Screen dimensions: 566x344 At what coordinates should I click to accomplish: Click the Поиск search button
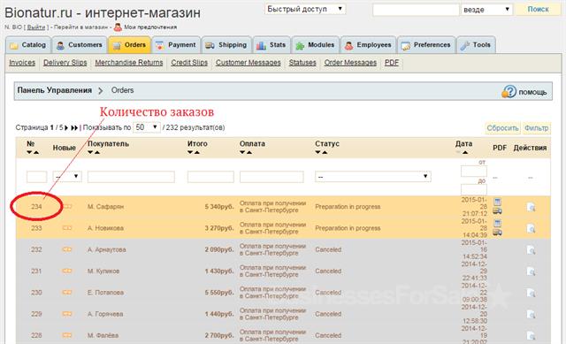tap(538, 10)
